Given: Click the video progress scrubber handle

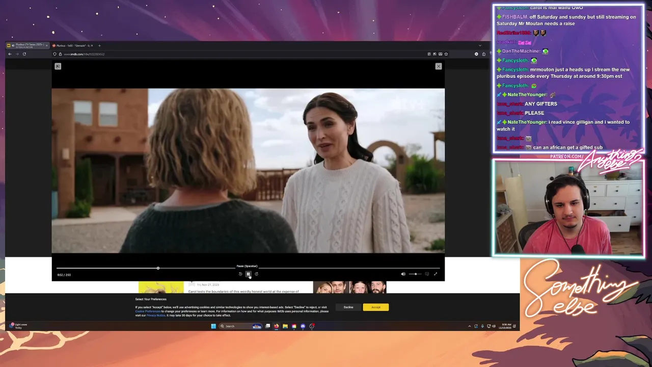Looking at the screenshot, I should (158, 268).
